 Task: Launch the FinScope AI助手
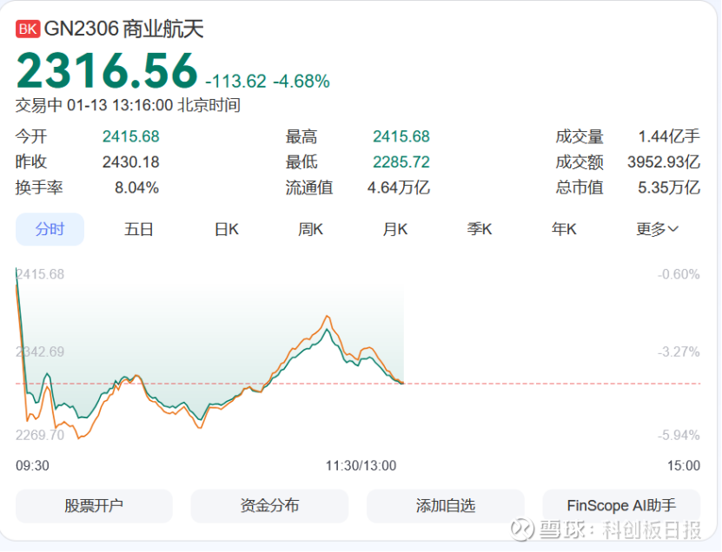[x=621, y=506]
